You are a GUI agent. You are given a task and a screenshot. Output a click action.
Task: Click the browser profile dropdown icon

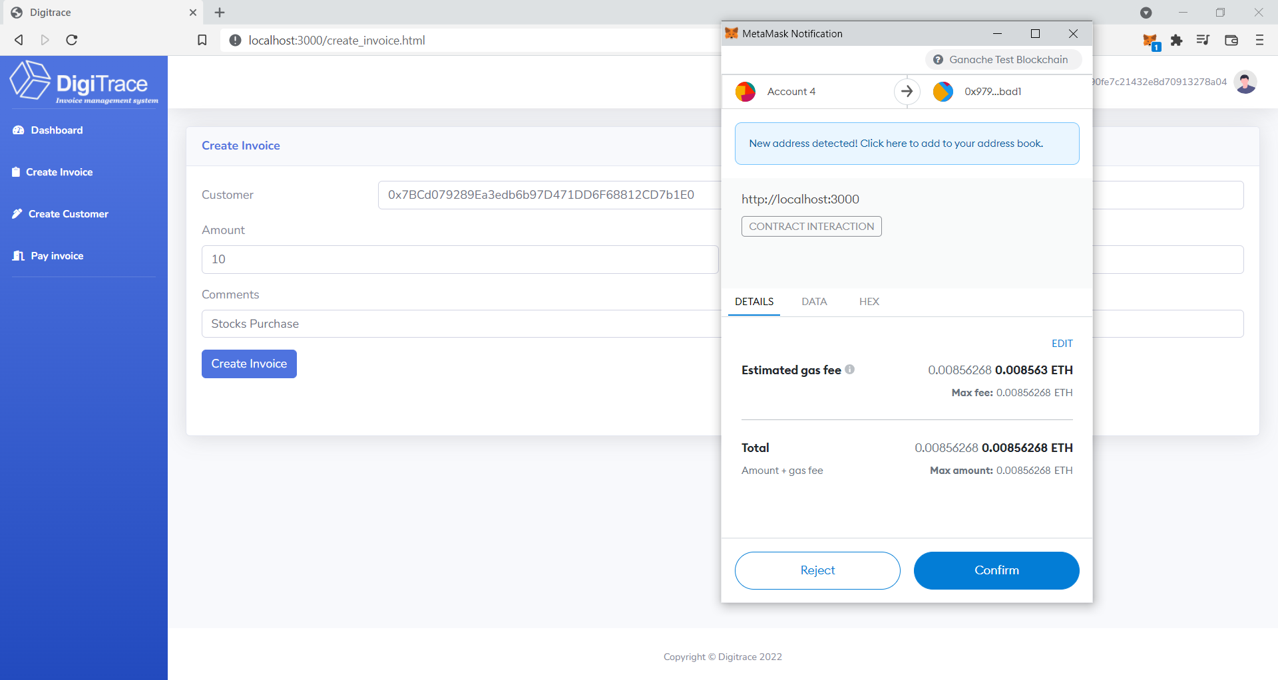click(1146, 13)
